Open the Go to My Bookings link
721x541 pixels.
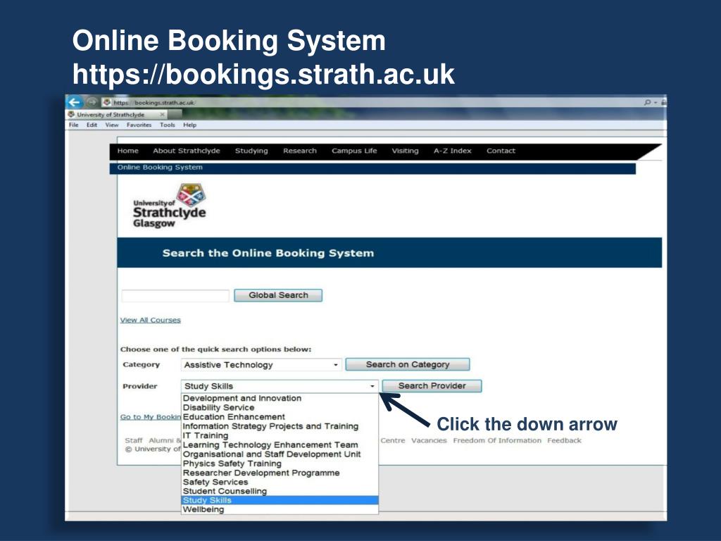click(151, 417)
